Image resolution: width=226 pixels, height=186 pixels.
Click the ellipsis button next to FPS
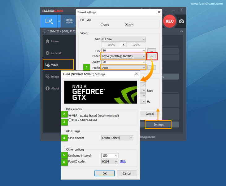[x=152, y=51]
